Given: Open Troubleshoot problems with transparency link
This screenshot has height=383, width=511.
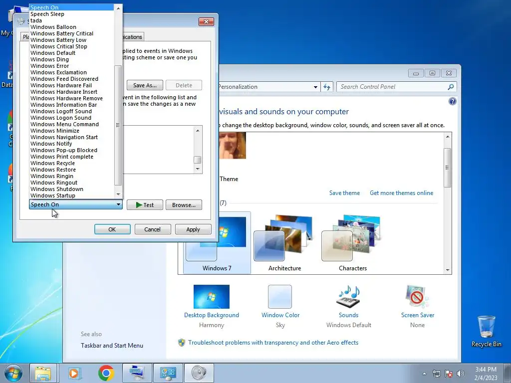Looking at the screenshot, I should tap(273, 343).
